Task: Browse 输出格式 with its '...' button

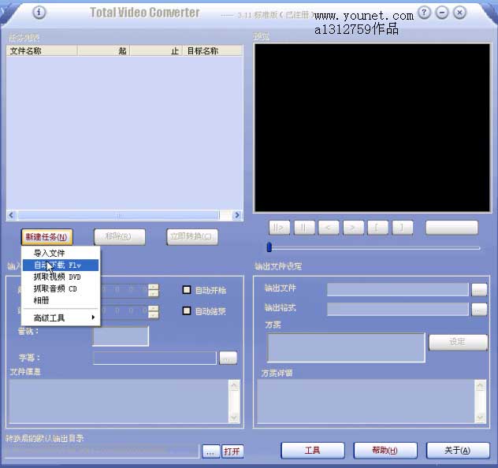Action: (479, 310)
